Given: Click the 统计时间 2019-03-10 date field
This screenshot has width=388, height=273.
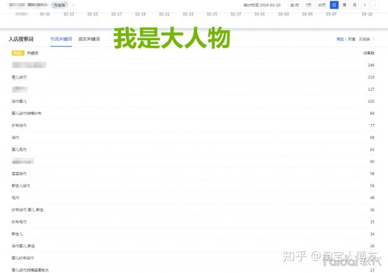Looking at the screenshot, I should (262, 5).
